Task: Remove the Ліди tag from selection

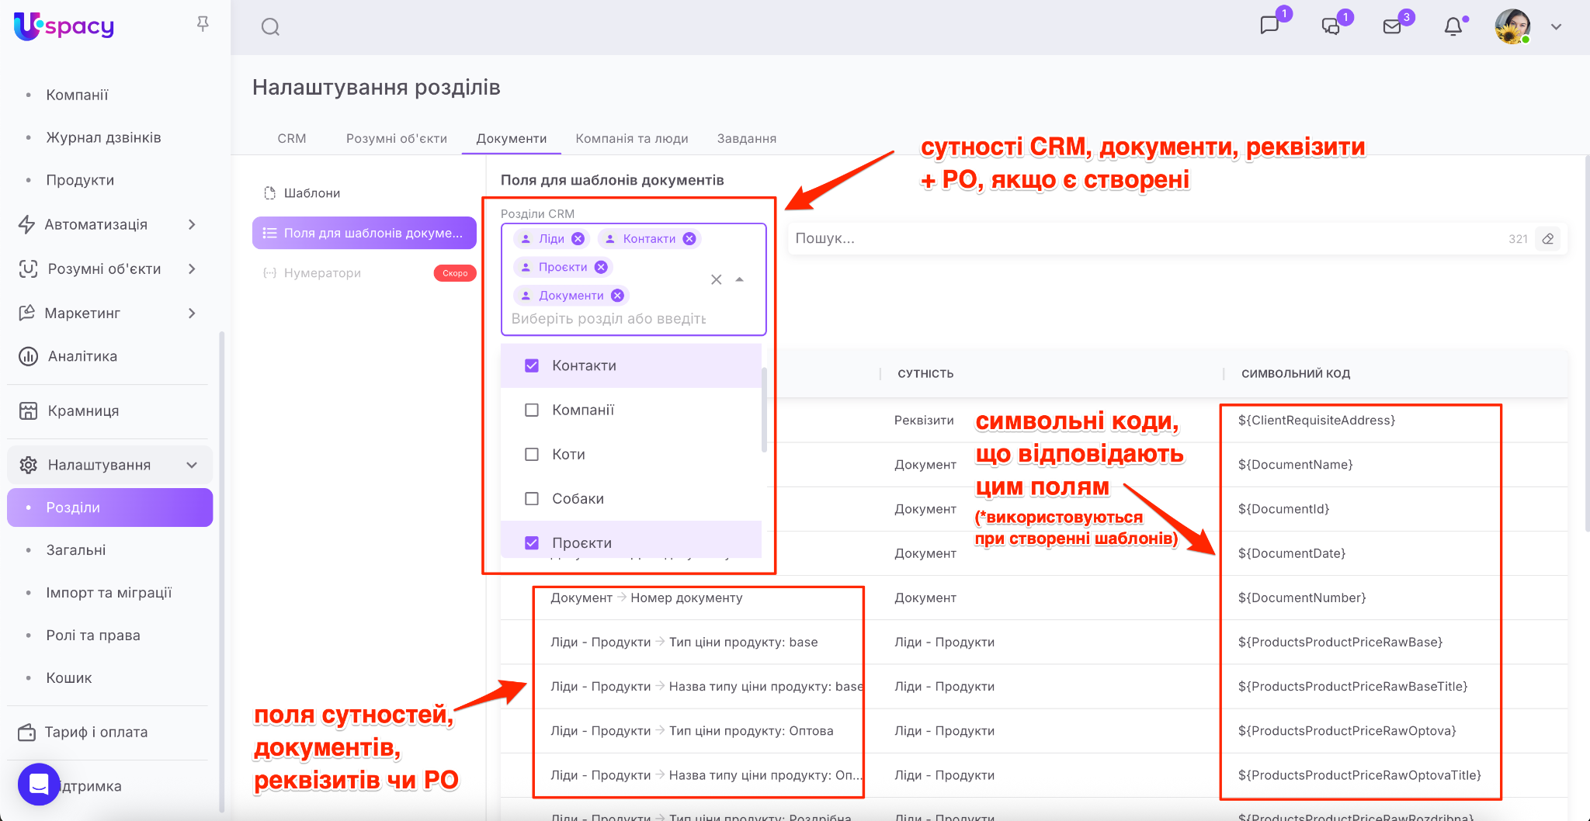Action: (578, 239)
